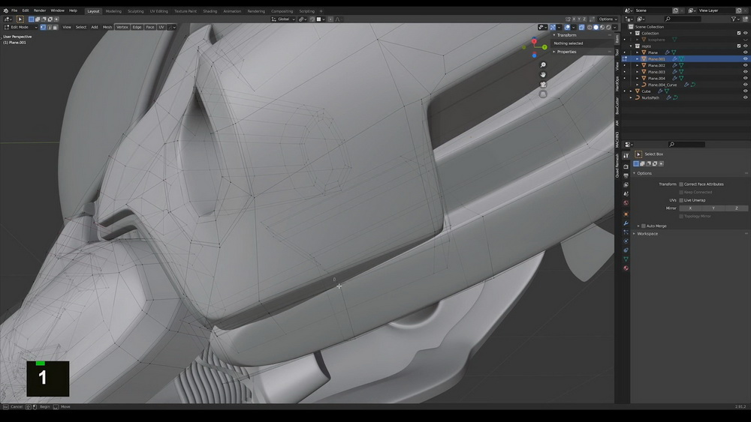751x422 pixels.
Task: Open the World properties tab icon
Action: 626,202
